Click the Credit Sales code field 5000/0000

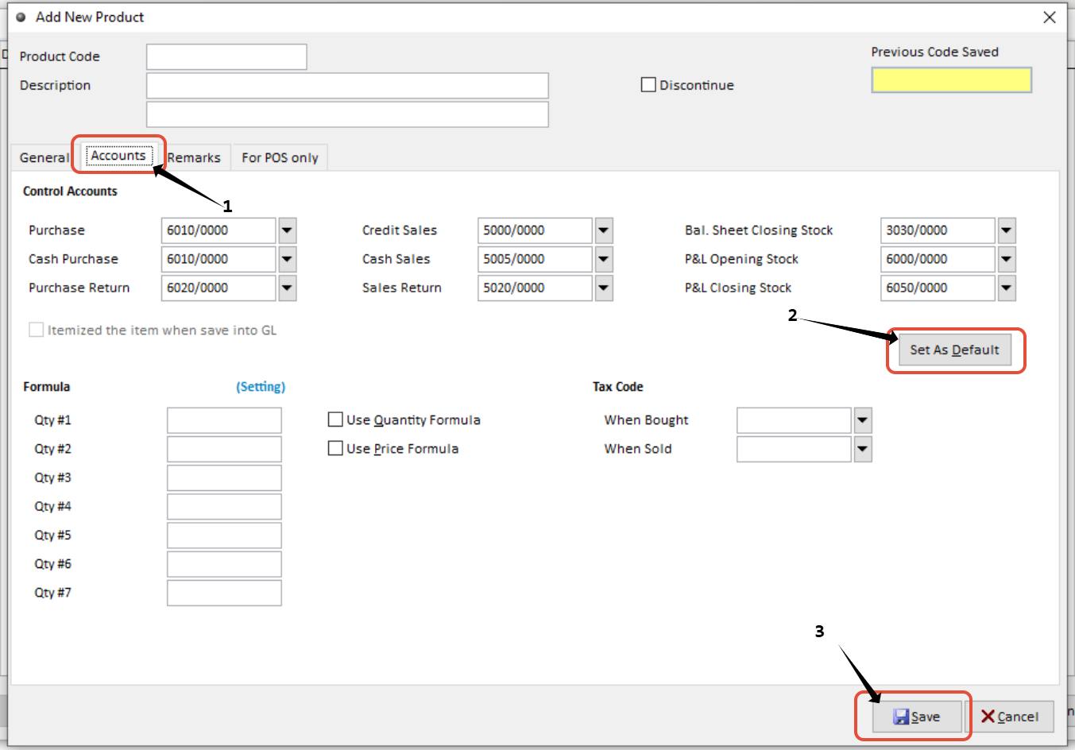coord(535,230)
